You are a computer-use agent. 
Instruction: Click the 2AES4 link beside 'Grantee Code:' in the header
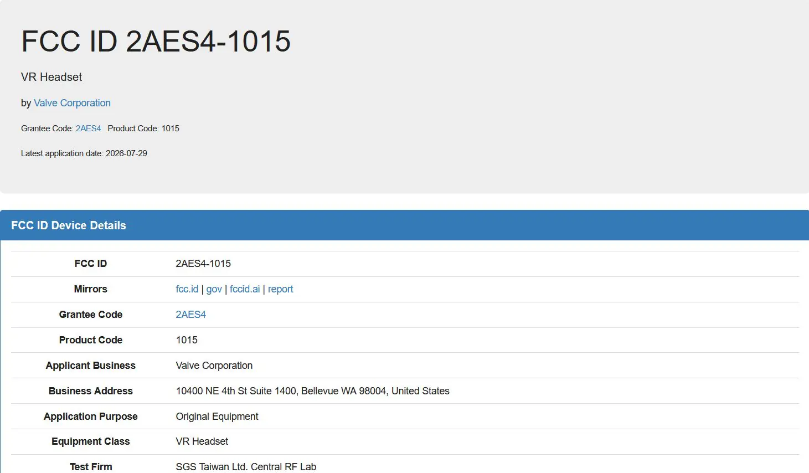[89, 128]
